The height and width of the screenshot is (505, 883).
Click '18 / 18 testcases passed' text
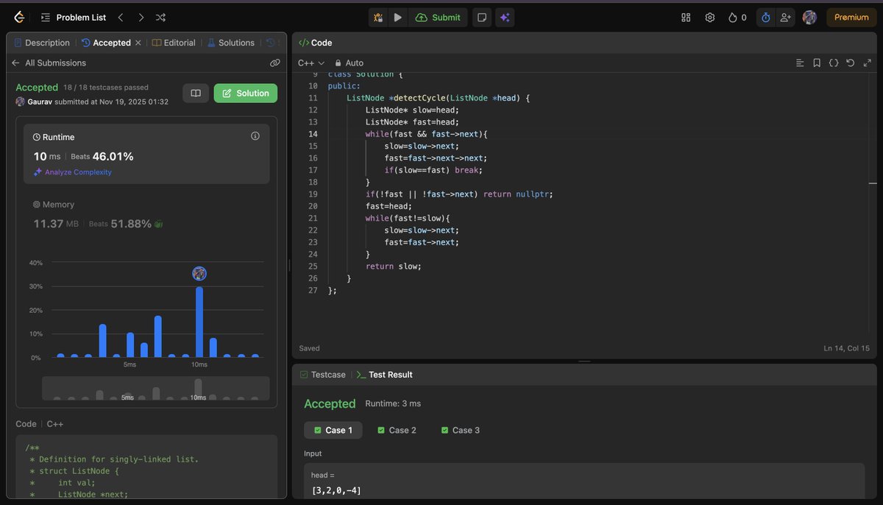[x=105, y=88]
